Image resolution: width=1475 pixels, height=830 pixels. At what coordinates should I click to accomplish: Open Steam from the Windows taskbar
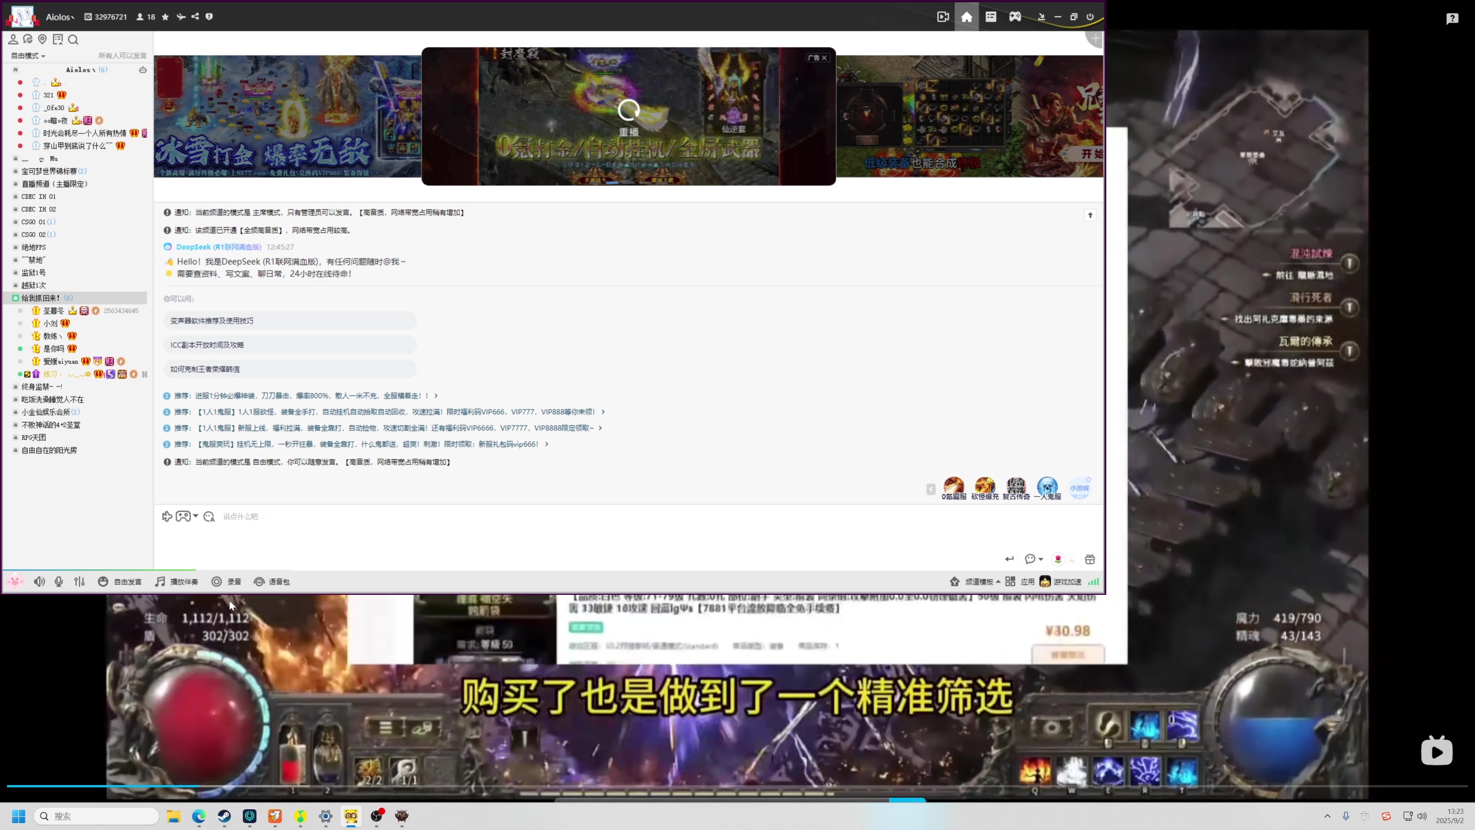click(224, 816)
